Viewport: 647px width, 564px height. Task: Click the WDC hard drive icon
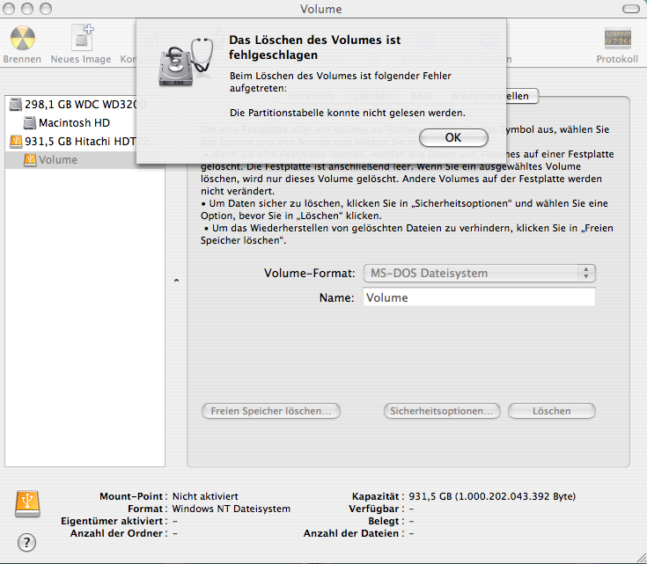tap(16, 105)
